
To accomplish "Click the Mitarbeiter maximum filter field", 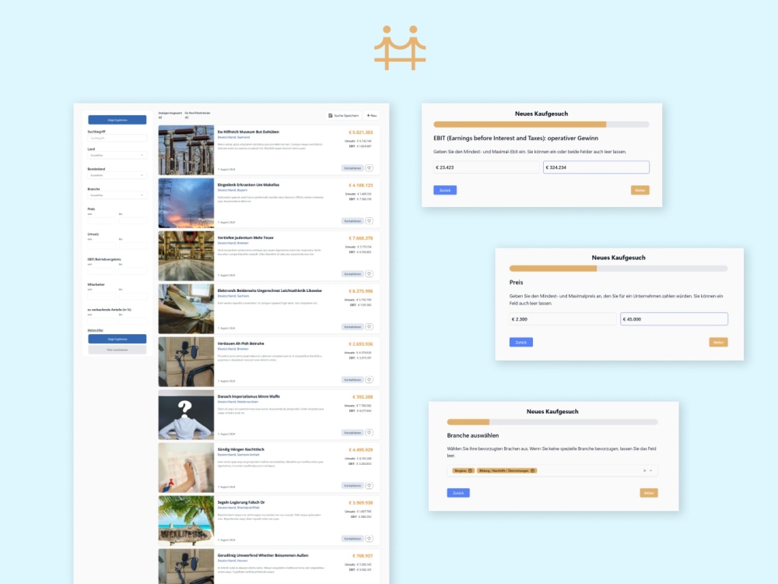I will (x=132, y=295).
